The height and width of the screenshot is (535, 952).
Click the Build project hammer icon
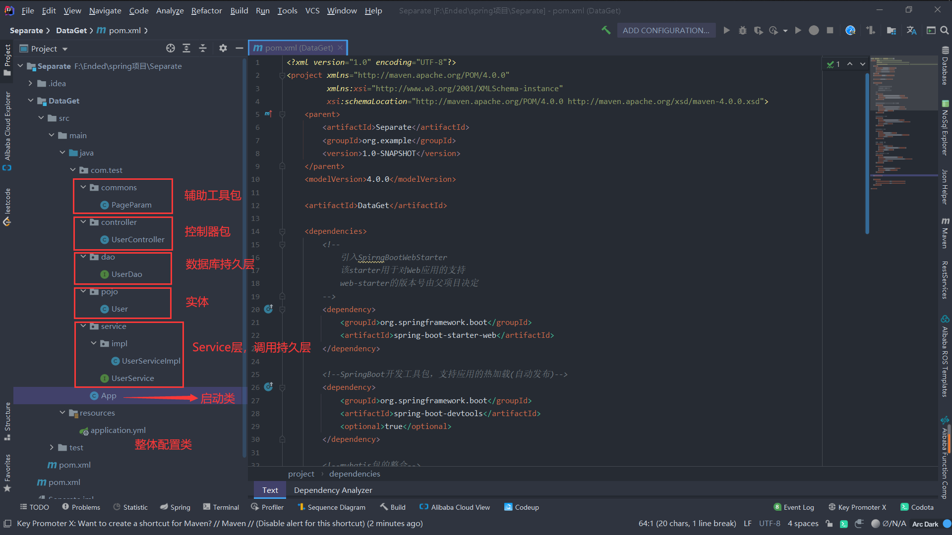click(x=606, y=30)
